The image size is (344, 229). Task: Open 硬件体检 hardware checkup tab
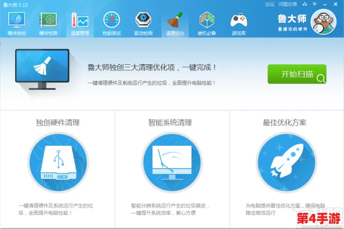pyautogui.click(x=16, y=24)
